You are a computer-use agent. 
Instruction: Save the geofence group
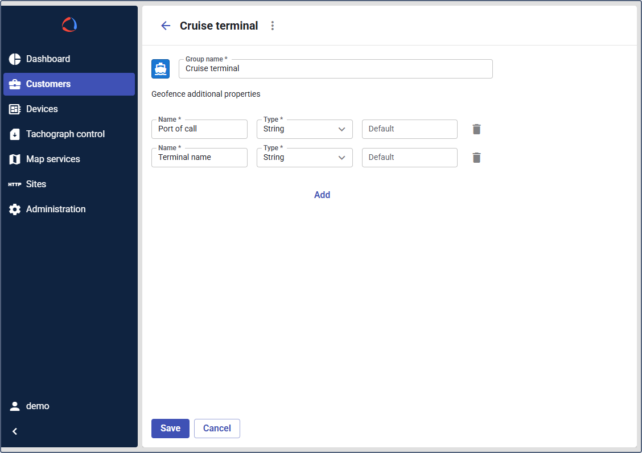[170, 429]
